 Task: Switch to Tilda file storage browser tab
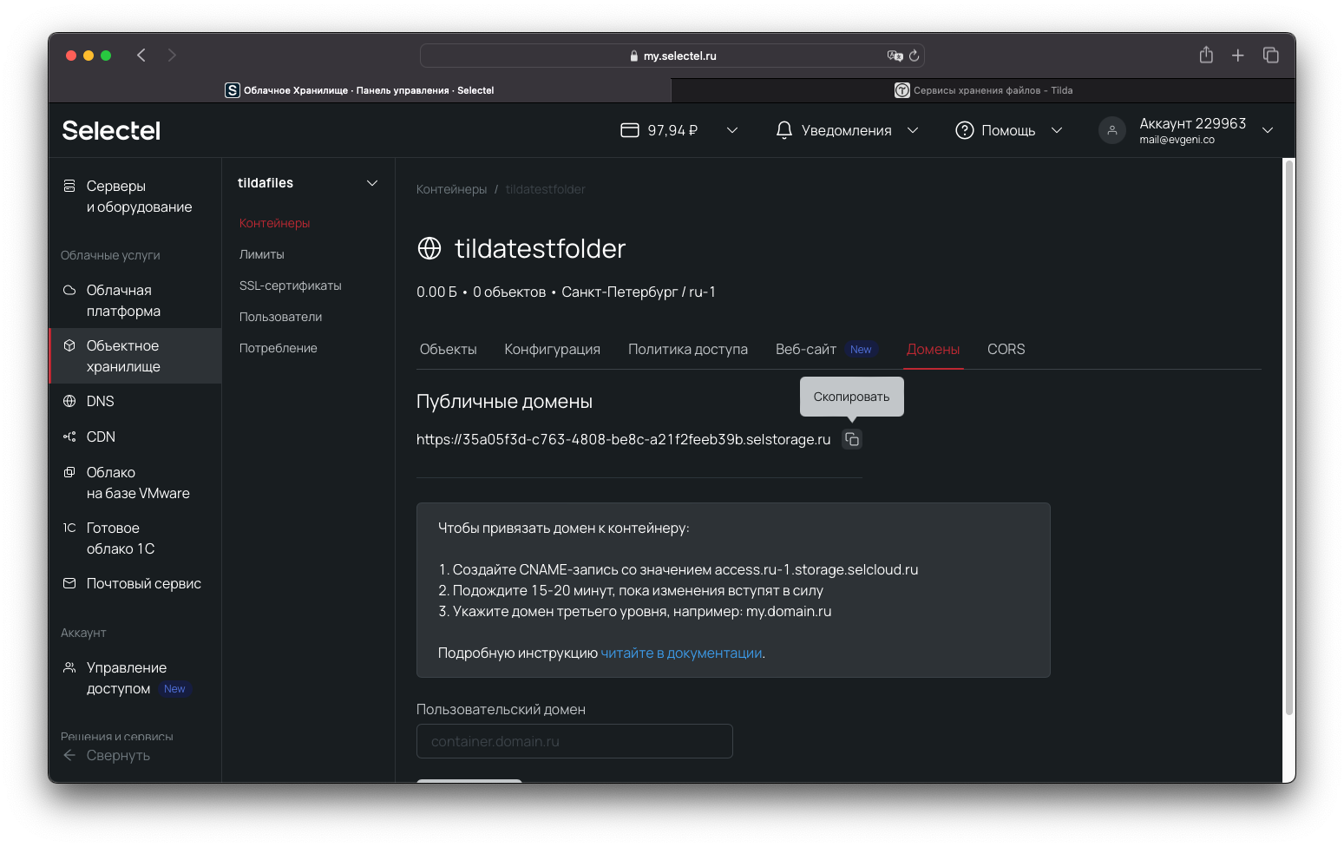983,90
